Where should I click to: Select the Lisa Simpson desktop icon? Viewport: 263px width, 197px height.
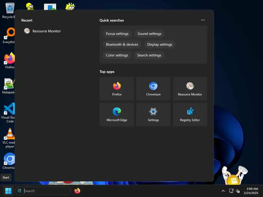tap(70, 6)
